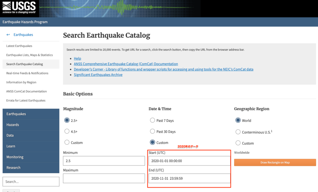Enable the Past 30 Days option
This screenshot has width=318, height=192.
152,131
